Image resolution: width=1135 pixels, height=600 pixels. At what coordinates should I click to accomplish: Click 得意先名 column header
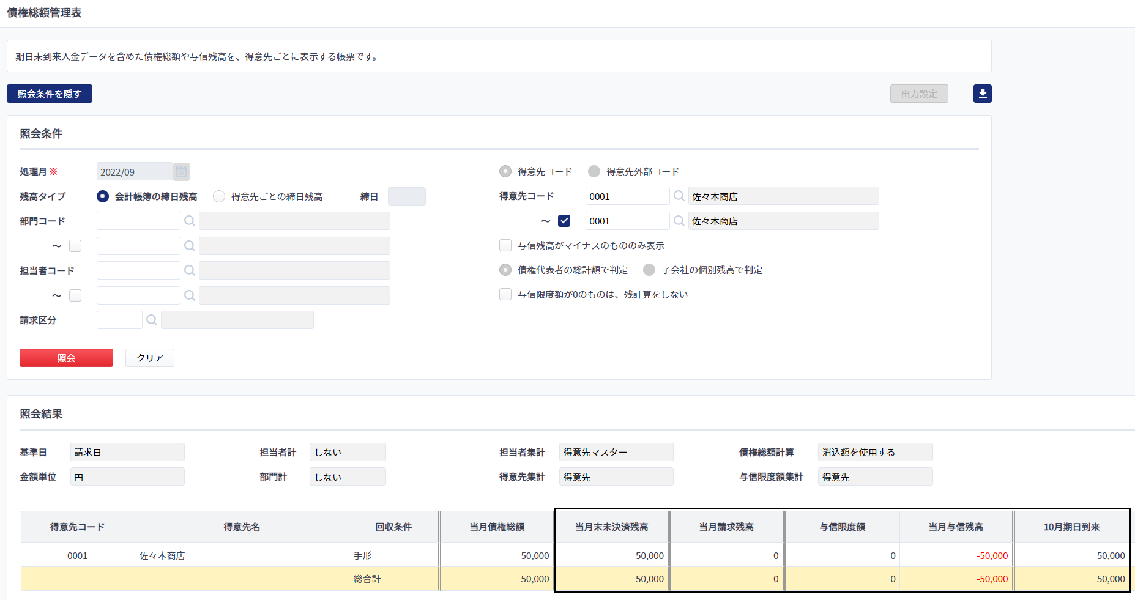(242, 527)
